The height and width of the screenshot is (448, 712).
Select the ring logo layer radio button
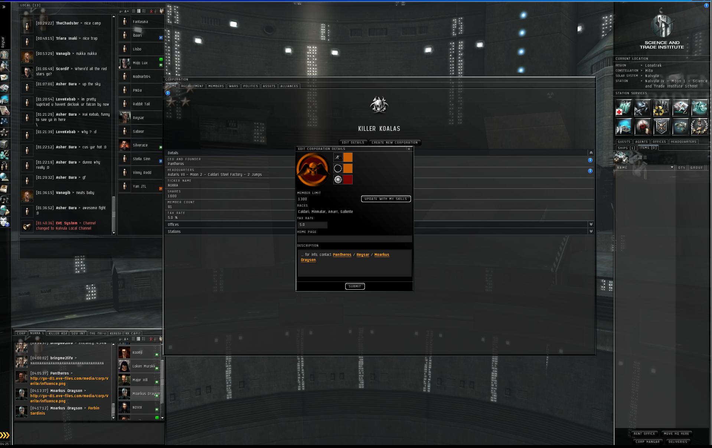[x=338, y=168]
